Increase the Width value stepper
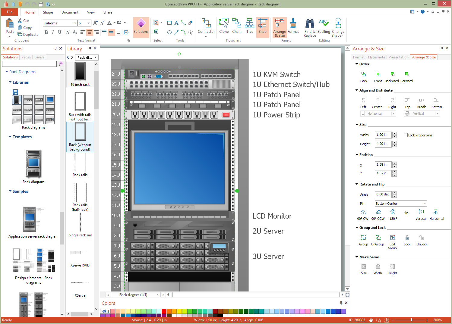452x324 pixels. click(x=395, y=133)
